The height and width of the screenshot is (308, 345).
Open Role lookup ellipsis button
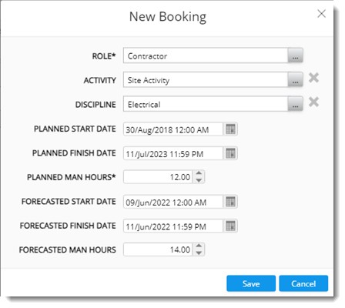tap(296, 55)
